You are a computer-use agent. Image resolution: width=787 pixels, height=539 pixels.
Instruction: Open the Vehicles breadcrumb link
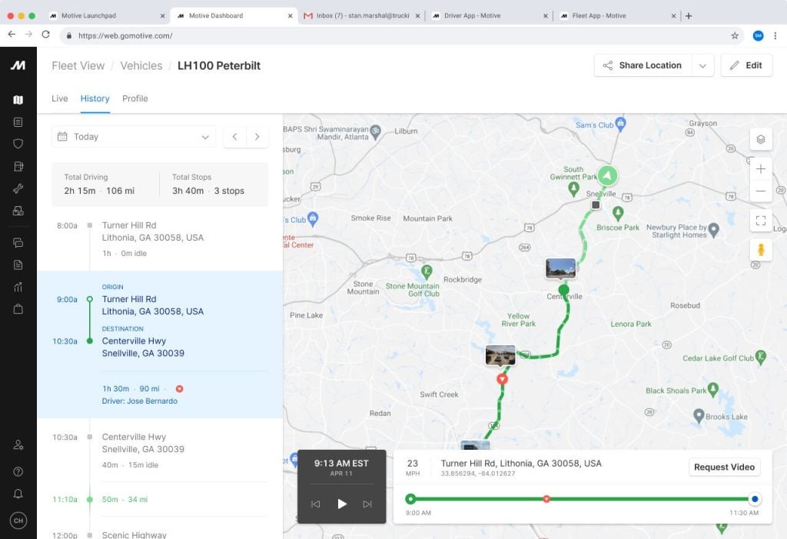coord(141,65)
